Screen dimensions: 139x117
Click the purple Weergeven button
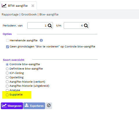[x=12, y=106]
